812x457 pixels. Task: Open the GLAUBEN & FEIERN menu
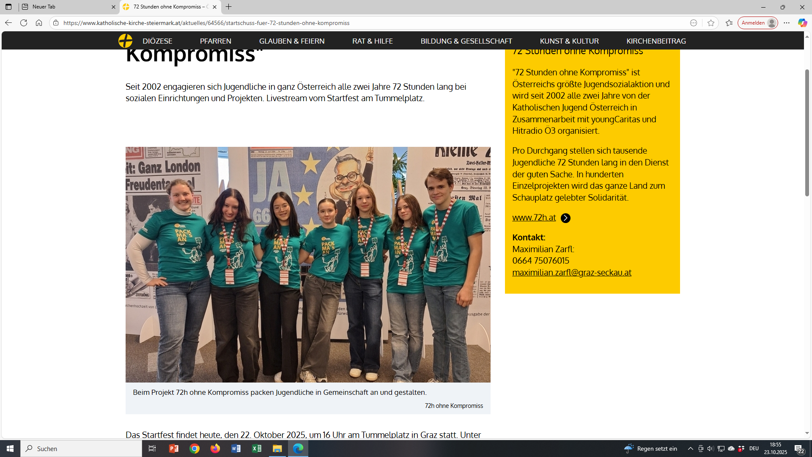292,41
